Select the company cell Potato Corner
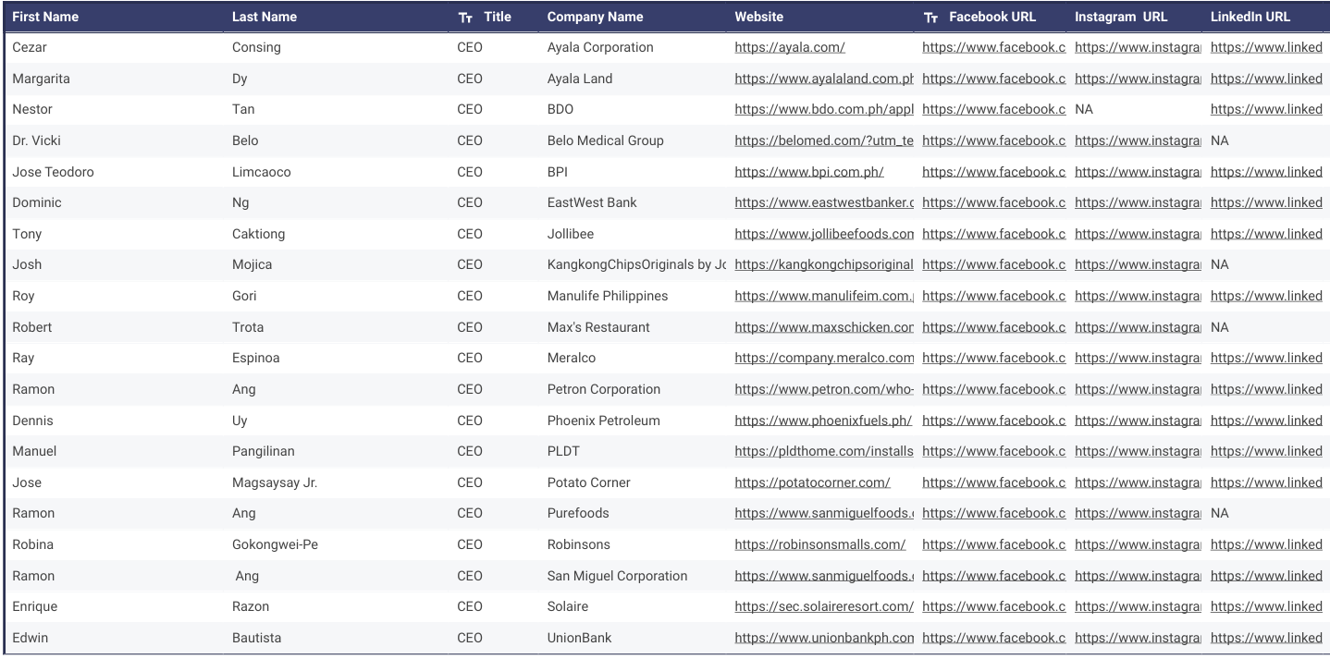This screenshot has width=1330, height=659. coord(589,482)
